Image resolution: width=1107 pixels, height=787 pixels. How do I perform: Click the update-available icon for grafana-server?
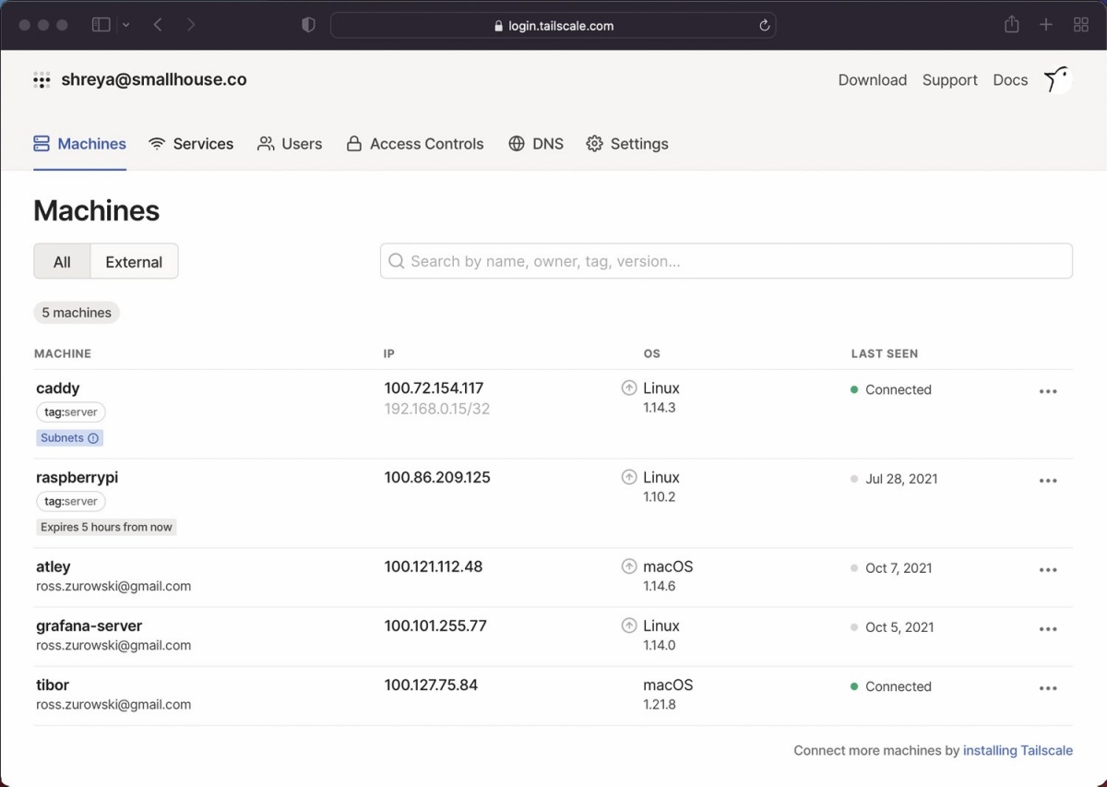point(629,626)
